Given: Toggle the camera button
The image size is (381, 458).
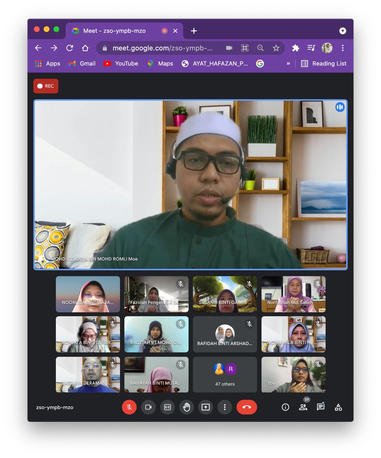Looking at the screenshot, I should click(x=148, y=407).
